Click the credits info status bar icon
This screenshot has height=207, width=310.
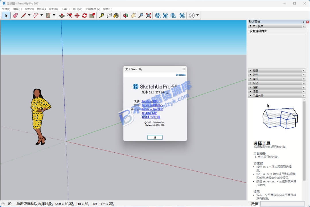9,204
